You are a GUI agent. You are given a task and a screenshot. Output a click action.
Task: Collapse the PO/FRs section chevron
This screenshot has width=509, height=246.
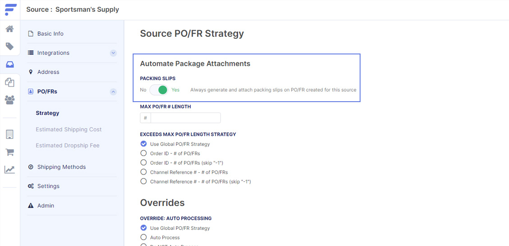113,92
